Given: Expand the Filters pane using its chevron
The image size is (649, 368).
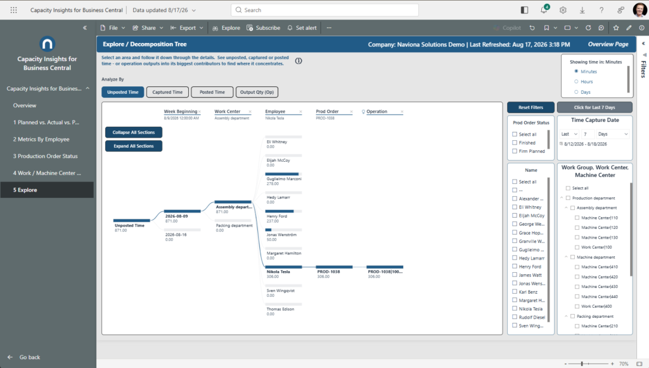Looking at the screenshot, I should coord(643,44).
